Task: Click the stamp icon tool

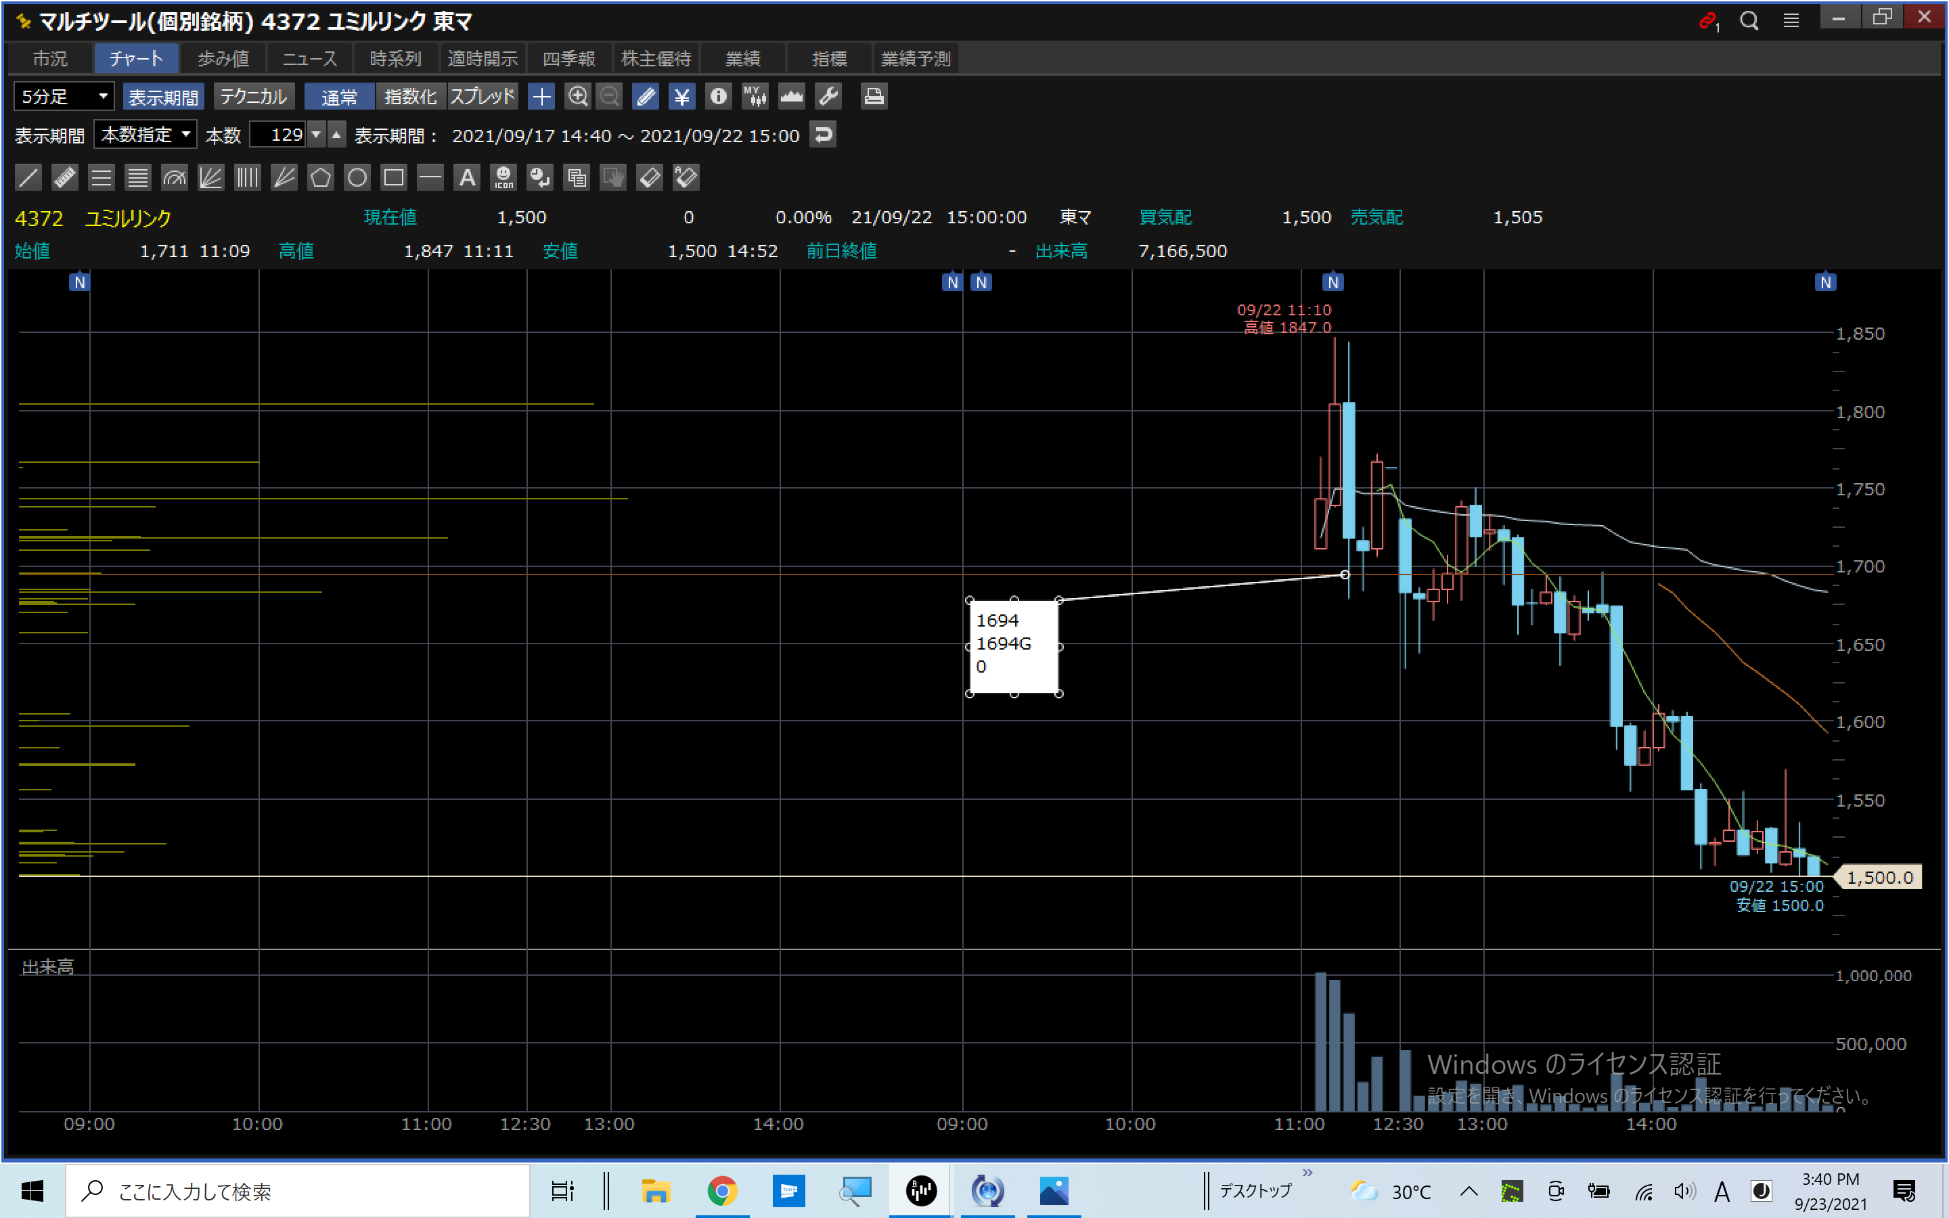Action: pos(504,177)
